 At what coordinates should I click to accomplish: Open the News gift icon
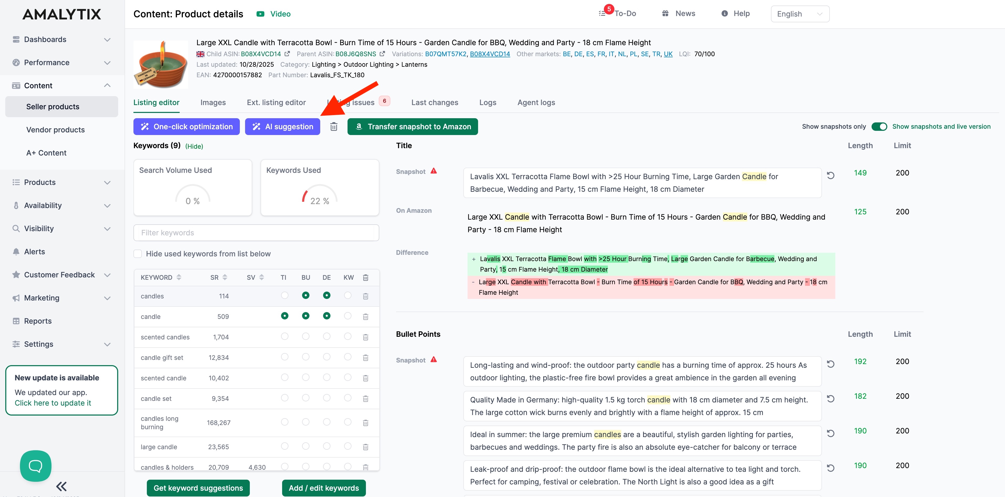[666, 13]
